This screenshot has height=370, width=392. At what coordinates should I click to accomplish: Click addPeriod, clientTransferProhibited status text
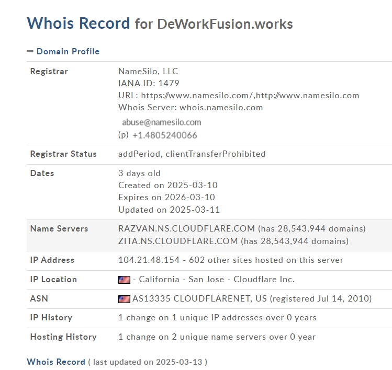point(192,154)
